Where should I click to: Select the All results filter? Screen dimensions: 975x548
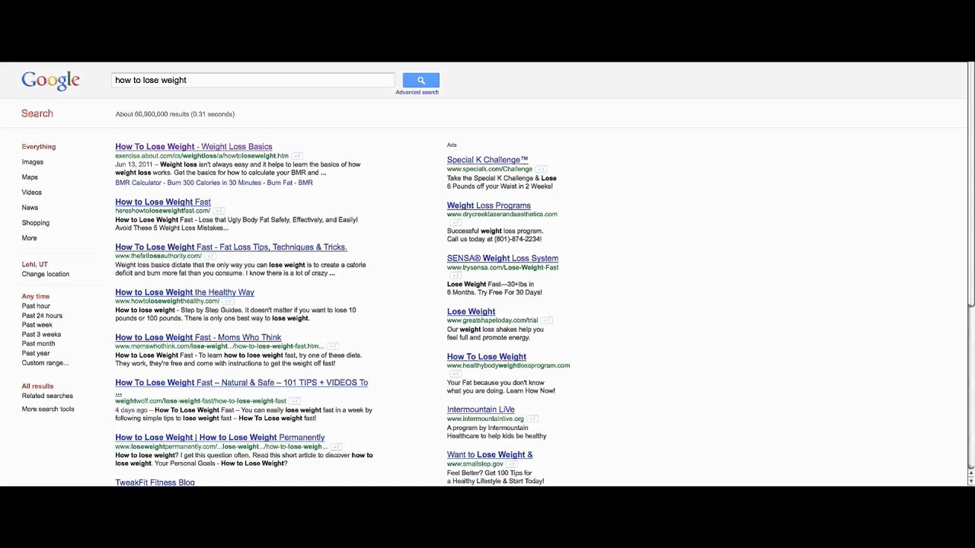[38, 386]
